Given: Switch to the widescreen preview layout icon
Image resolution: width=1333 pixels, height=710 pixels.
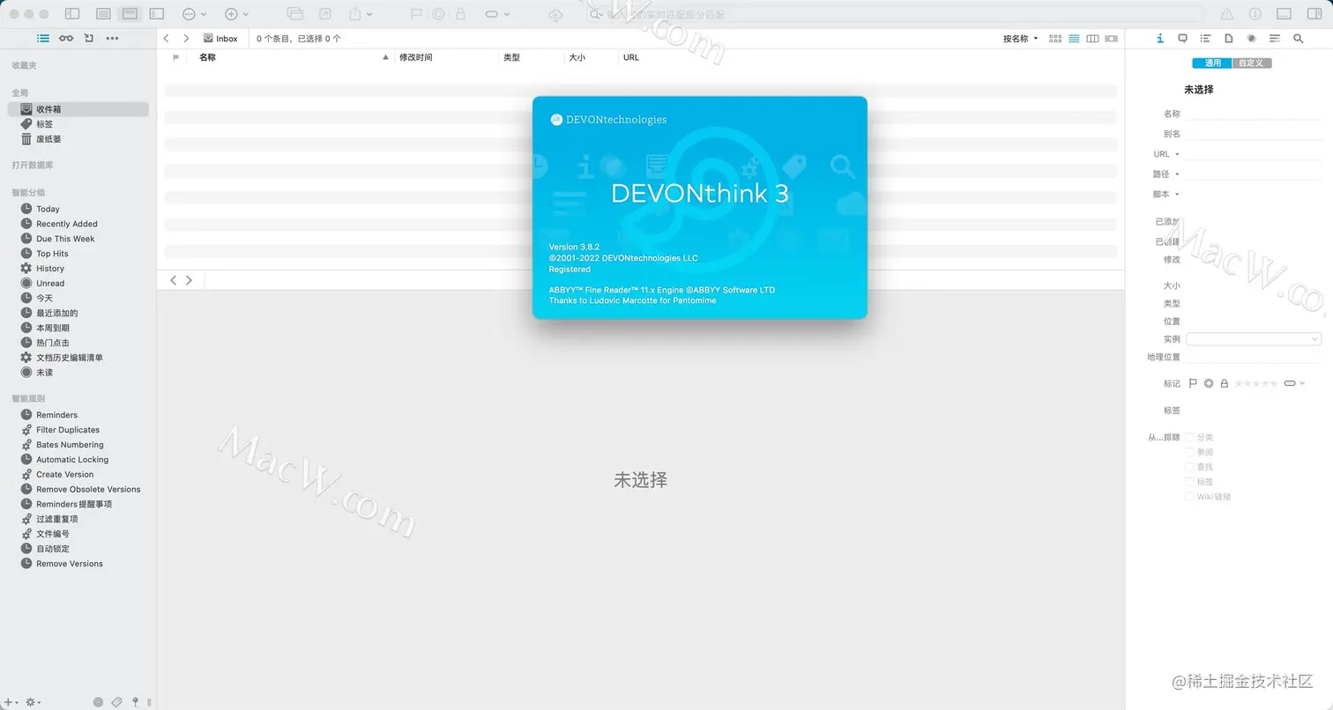Looking at the screenshot, I should click(157, 14).
